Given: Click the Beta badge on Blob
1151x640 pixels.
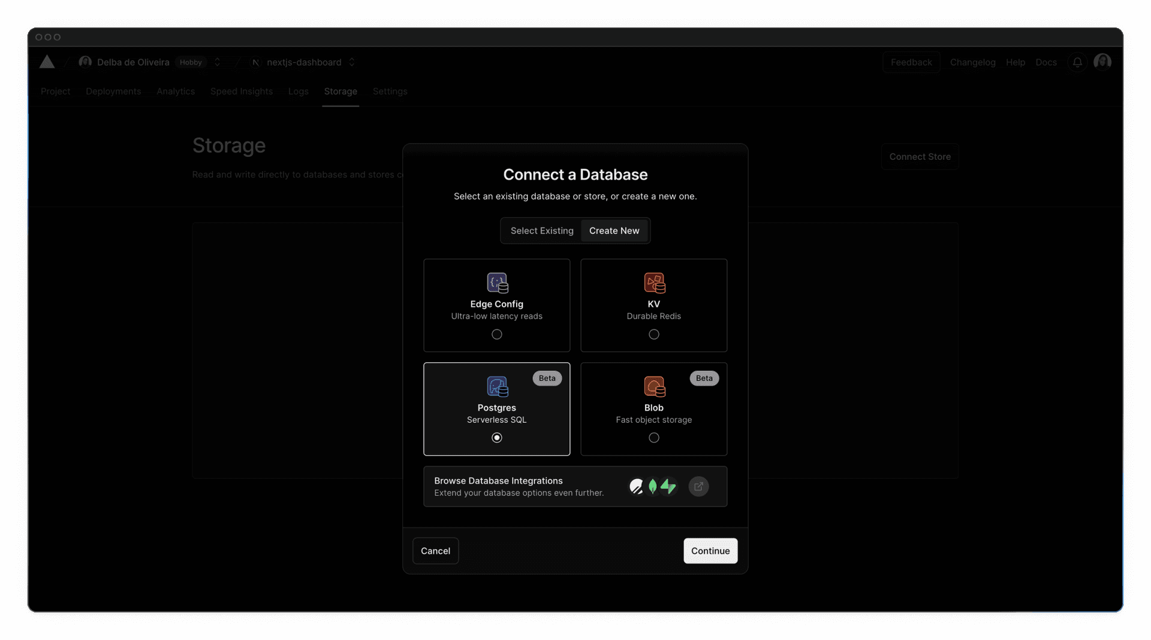Looking at the screenshot, I should (704, 378).
